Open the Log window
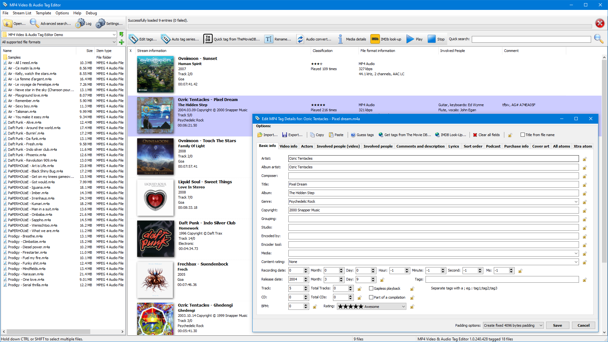 point(84,23)
